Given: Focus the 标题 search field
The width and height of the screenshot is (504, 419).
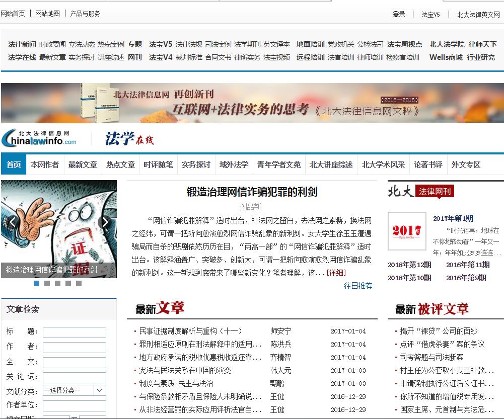Looking at the screenshot, I should [74, 332].
